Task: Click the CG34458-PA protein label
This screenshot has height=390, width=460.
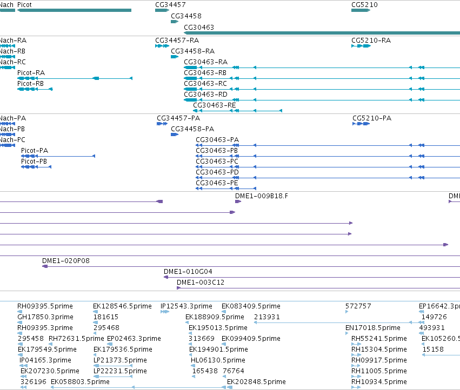Action: [x=192, y=129]
